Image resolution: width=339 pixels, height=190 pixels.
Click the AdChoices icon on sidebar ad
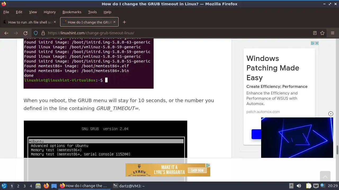click(x=313, y=43)
